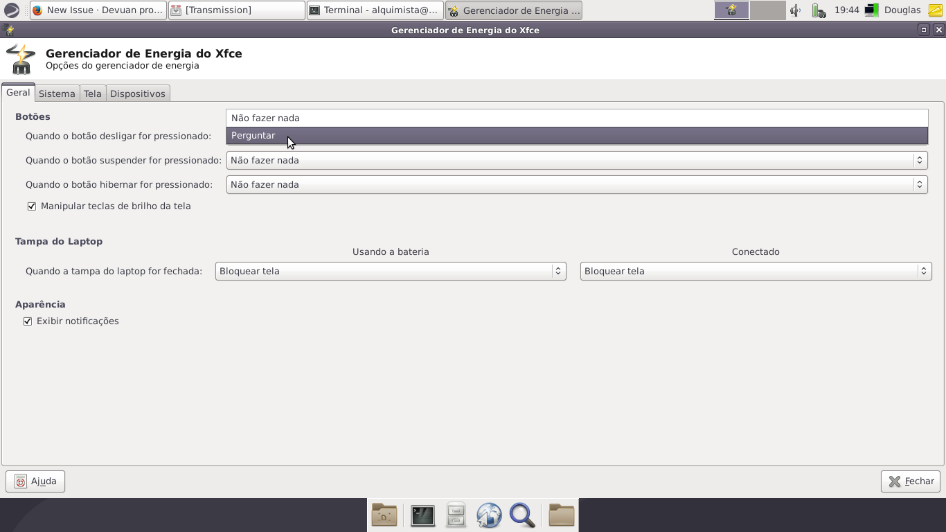Toggle the Exibir notificações checkbox
Image resolution: width=946 pixels, height=532 pixels.
tap(28, 321)
